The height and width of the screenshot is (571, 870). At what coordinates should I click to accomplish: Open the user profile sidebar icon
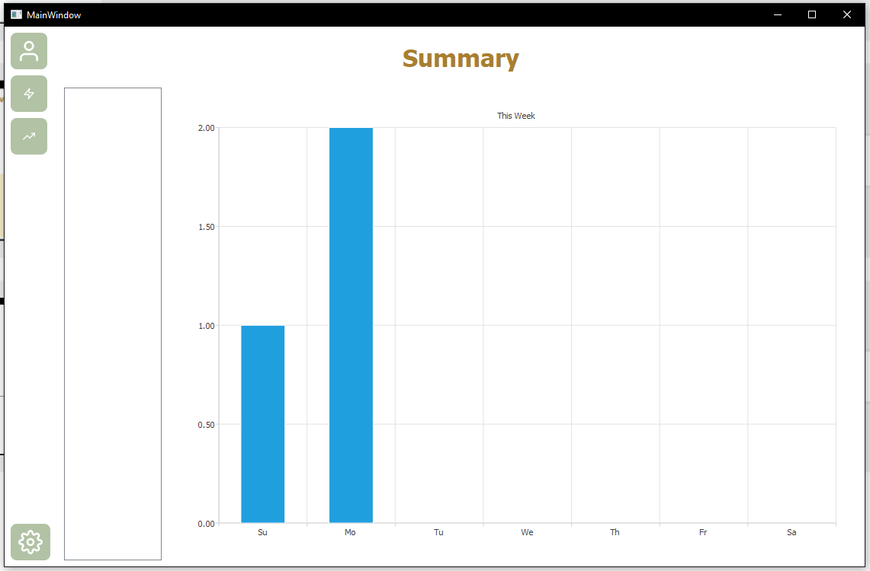[29, 51]
